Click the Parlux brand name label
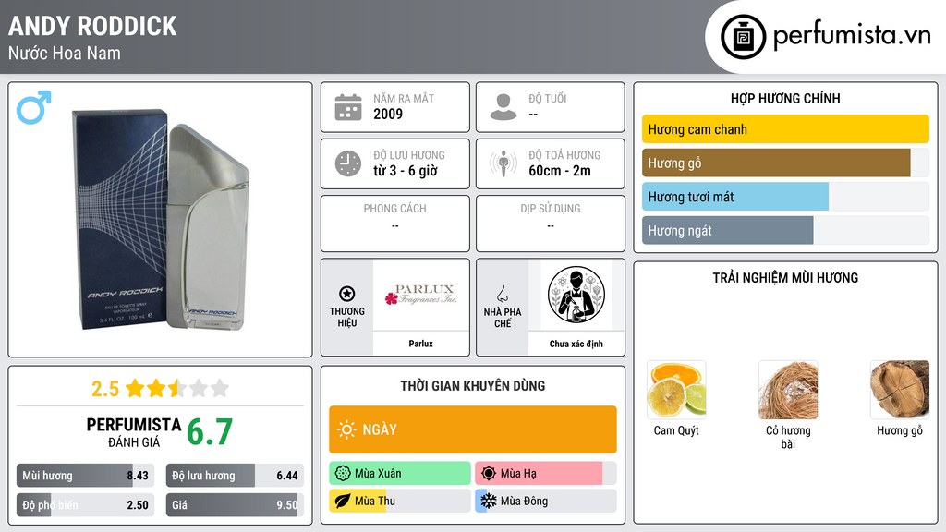 [x=420, y=344]
